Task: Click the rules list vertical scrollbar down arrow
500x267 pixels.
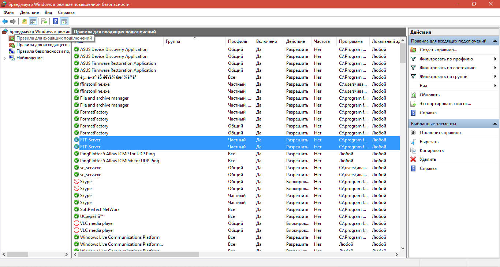Action: pos(403,248)
